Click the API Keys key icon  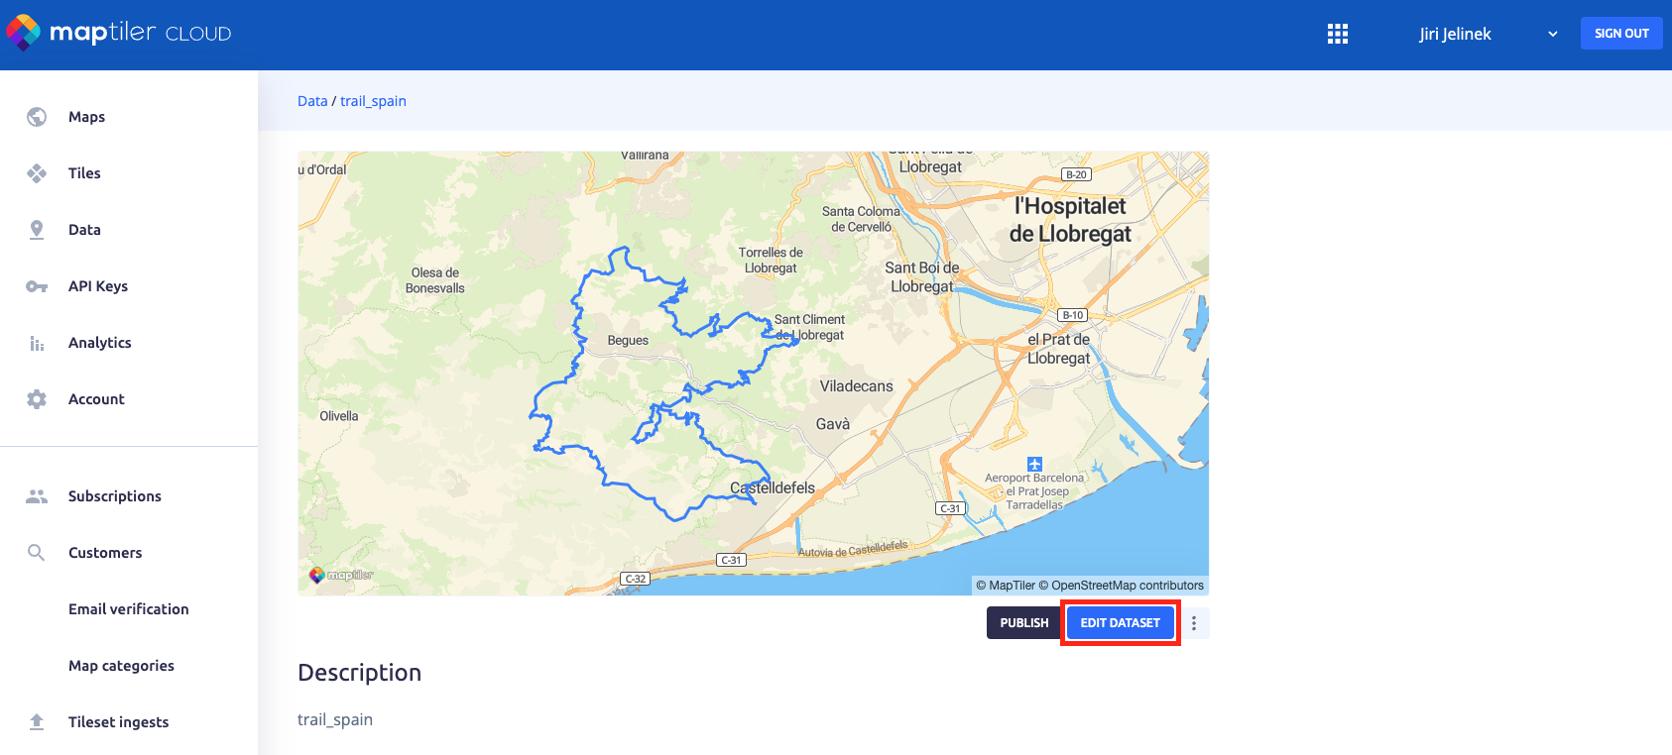tap(37, 286)
